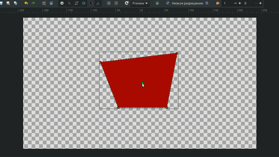Open the Preview window camera icon
Screen dimensions: 279x157
pos(51,3)
